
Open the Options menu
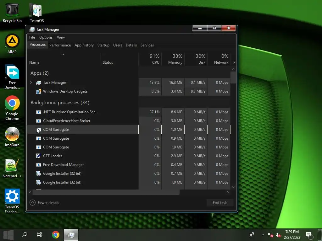(x=46, y=37)
